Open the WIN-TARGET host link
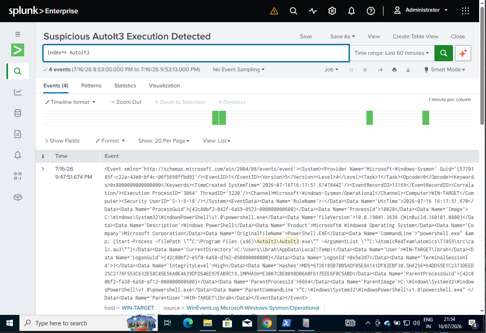Image resolution: width=486 pixels, height=333 pixels. 138,308
